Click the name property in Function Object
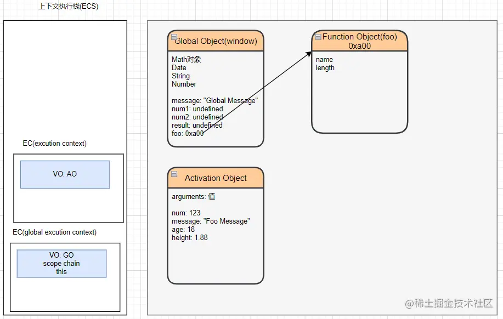Viewport: 503px width, 319px height. [x=324, y=60]
